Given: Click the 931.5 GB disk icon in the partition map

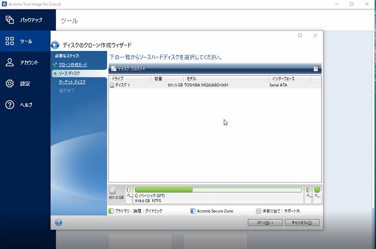Looking at the screenshot, I should (x=113, y=190).
